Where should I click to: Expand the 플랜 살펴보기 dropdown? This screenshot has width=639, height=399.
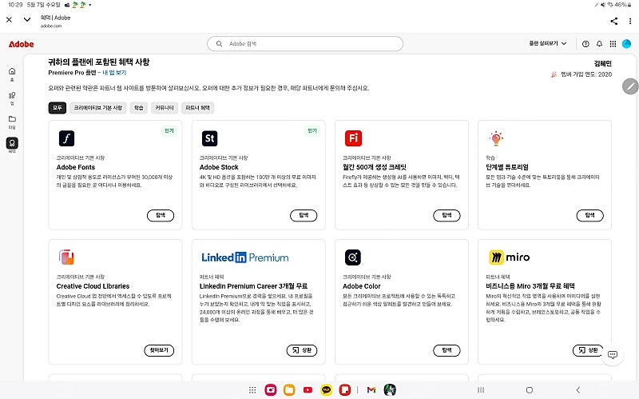click(547, 43)
